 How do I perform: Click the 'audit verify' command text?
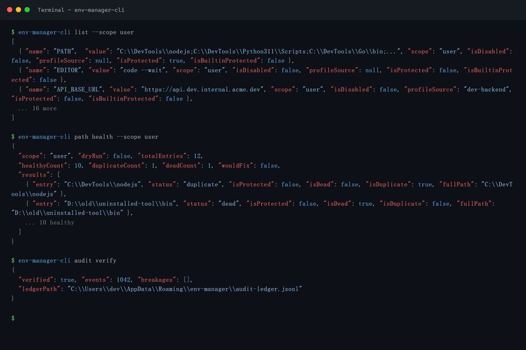95,261
